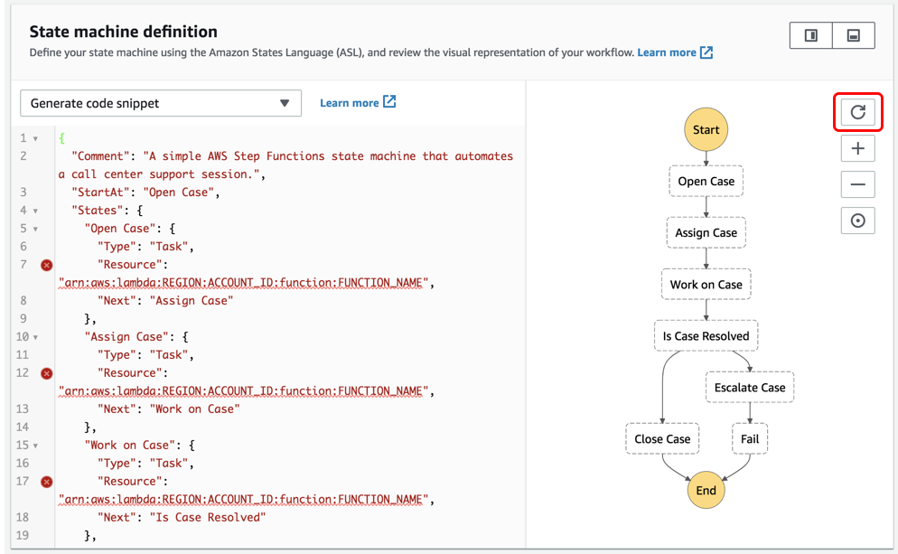Select the Escalate Case graph node
Image resolution: width=898 pixels, height=554 pixels.
click(749, 388)
